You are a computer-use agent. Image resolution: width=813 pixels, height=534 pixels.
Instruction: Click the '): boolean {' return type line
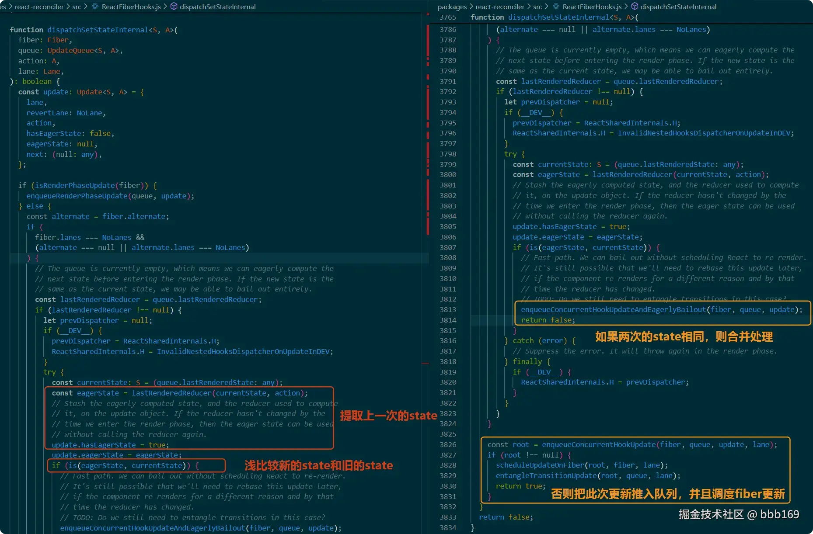[x=35, y=81]
